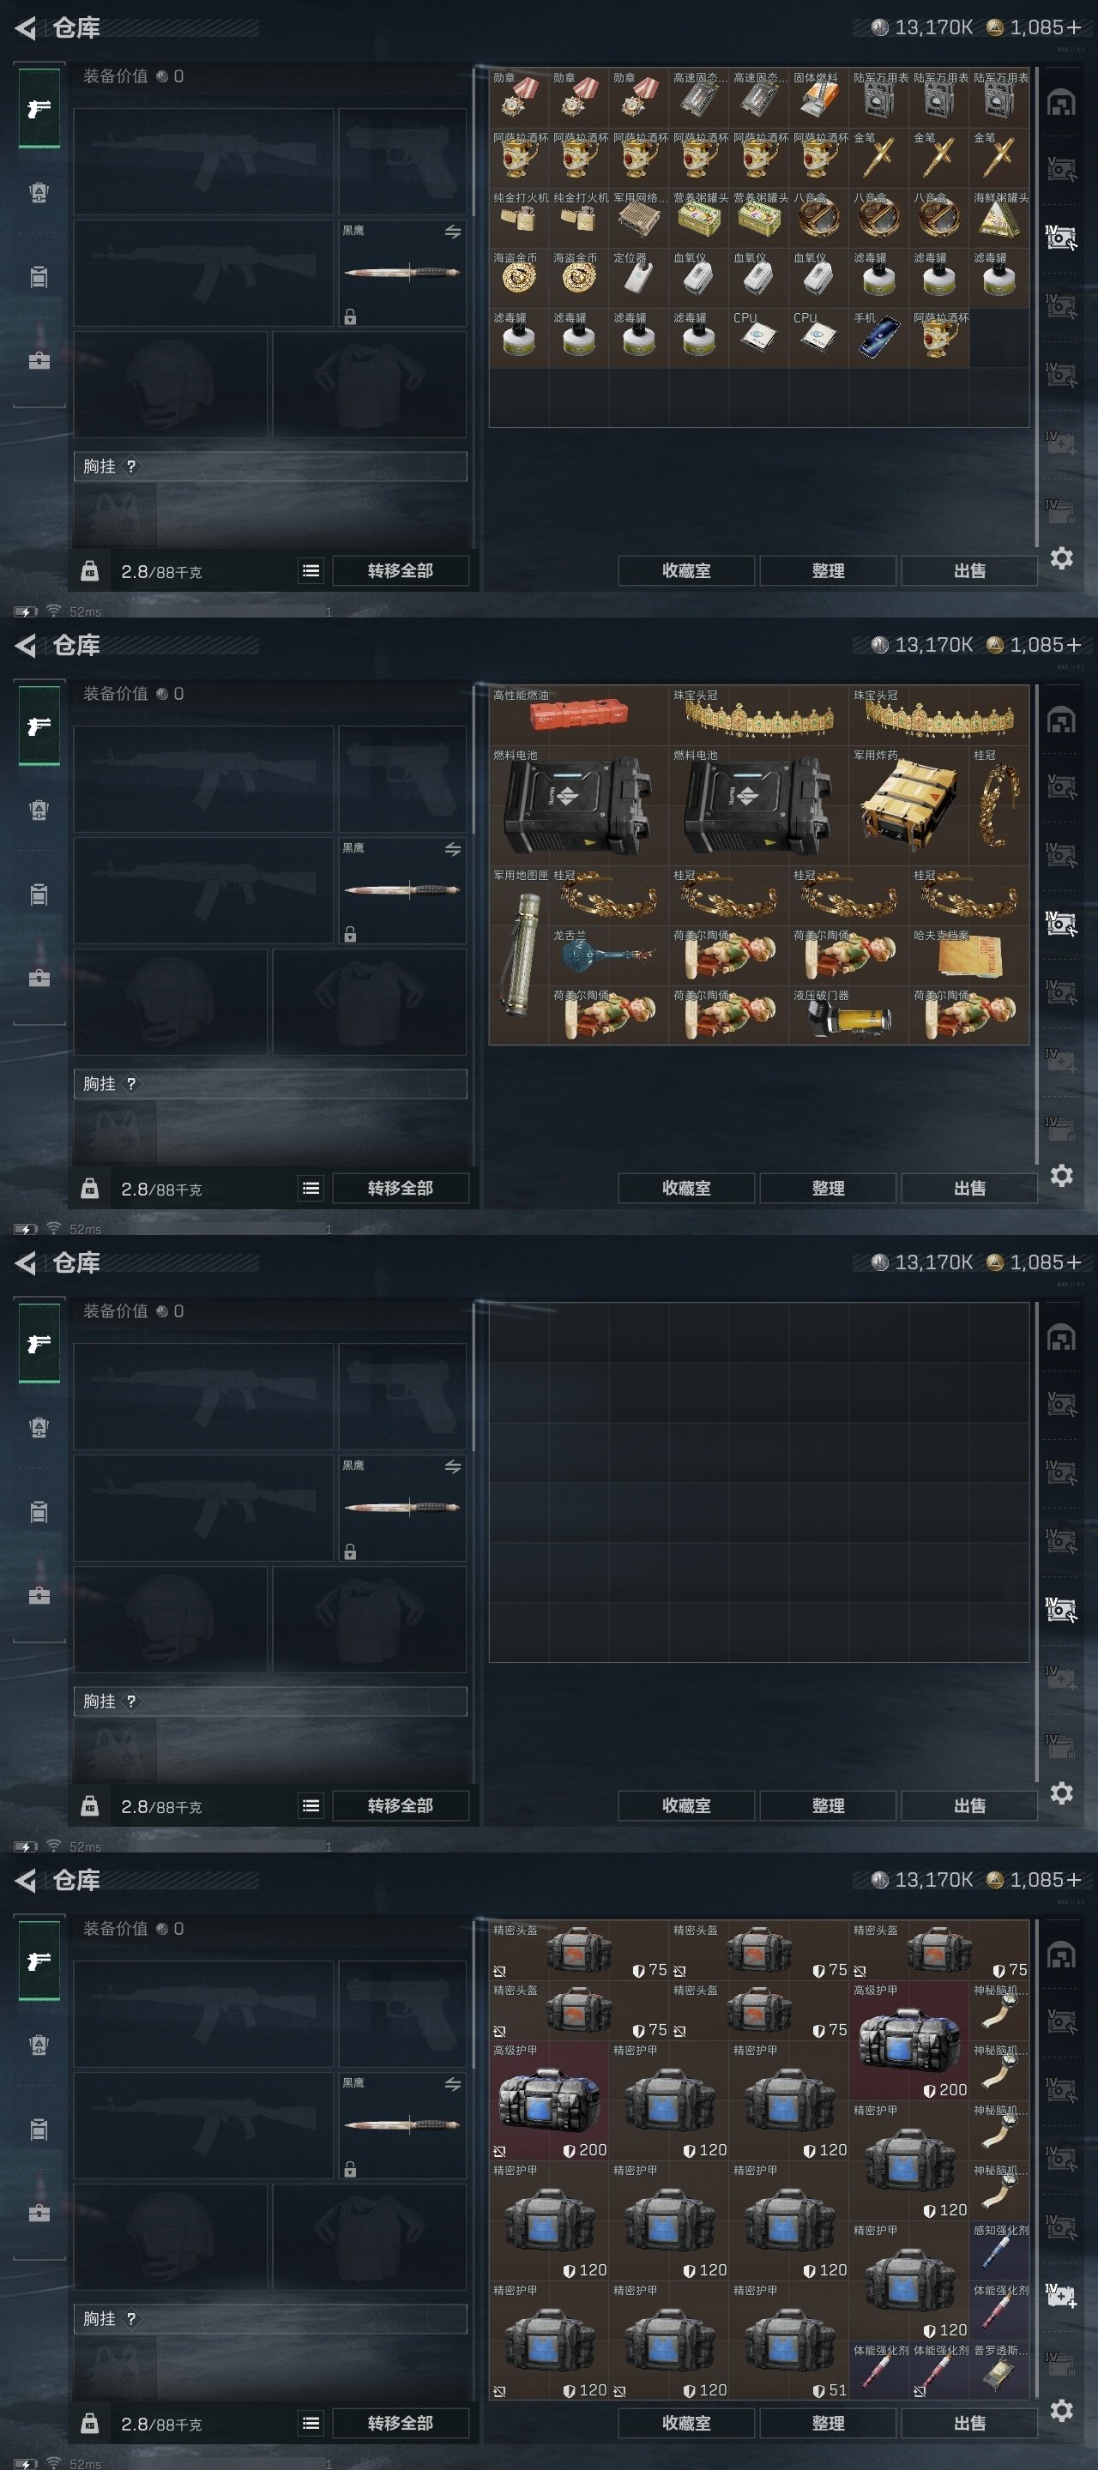Select the 哈夫克档案 document item

point(968,955)
